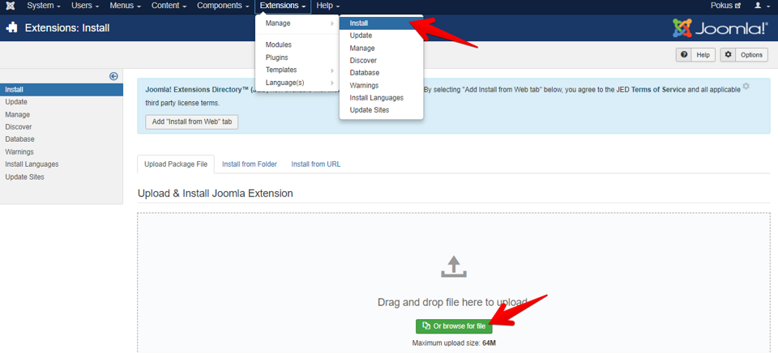Click the upload tray icon in drop zone

point(454,266)
